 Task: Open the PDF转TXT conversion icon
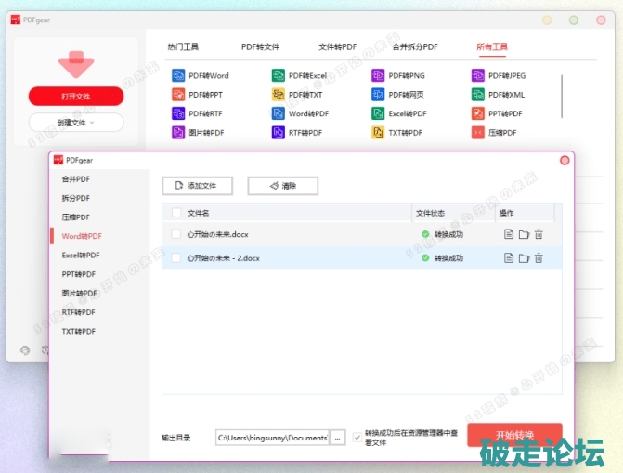[x=279, y=95]
